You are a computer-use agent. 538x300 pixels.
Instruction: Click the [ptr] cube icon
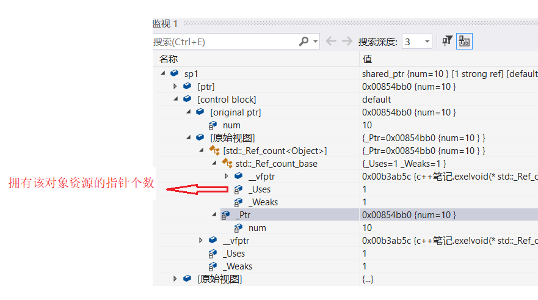pyautogui.click(x=187, y=86)
